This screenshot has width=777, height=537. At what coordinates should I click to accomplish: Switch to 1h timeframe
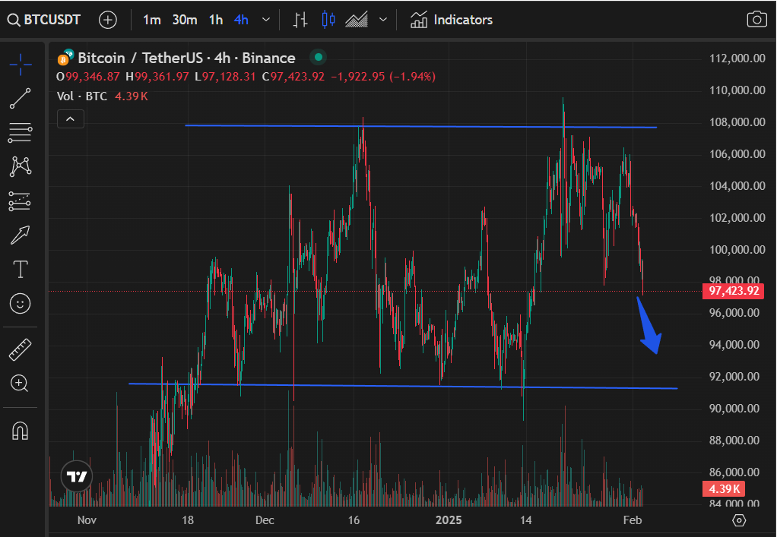click(x=216, y=20)
